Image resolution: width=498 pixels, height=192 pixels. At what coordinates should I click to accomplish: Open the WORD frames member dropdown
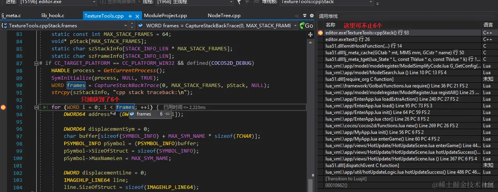pos(218,25)
